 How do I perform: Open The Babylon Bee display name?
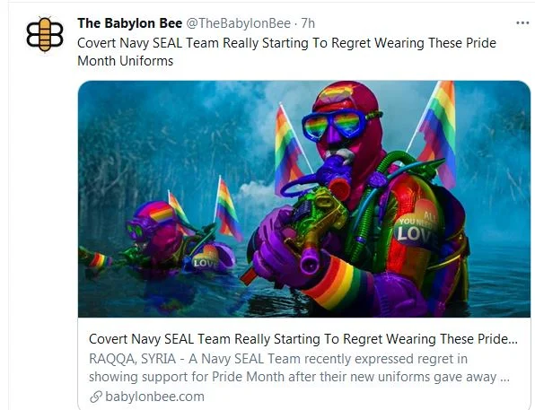pyautogui.click(x=129, y=23)
